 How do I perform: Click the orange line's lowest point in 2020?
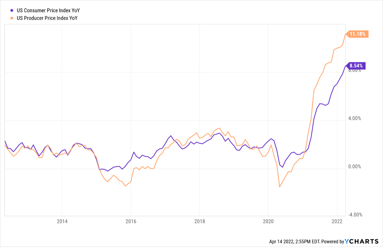click(x=280, y=187)
